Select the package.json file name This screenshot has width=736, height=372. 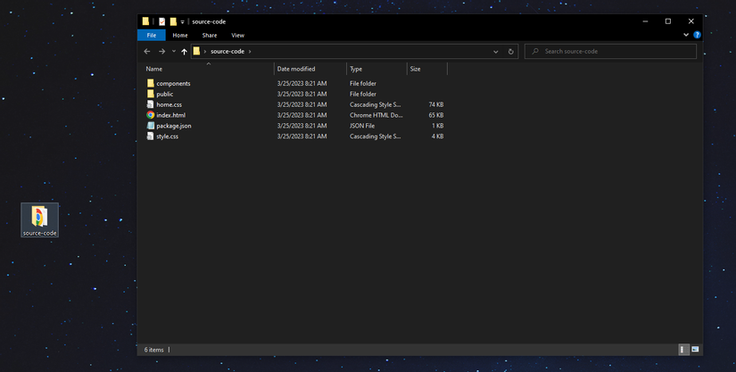[174, 126]
